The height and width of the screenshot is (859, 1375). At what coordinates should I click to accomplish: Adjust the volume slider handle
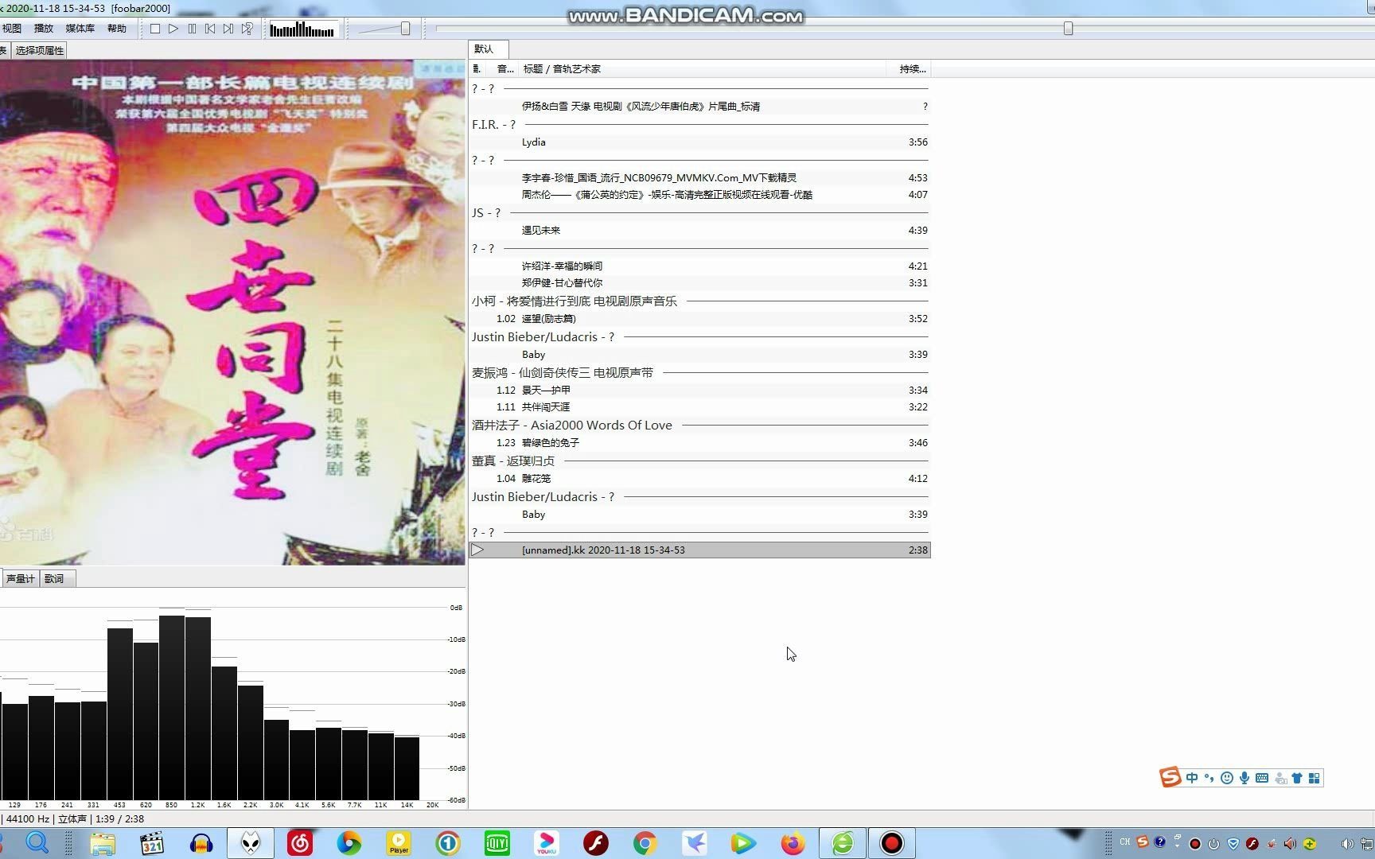(x=405, y=29)
